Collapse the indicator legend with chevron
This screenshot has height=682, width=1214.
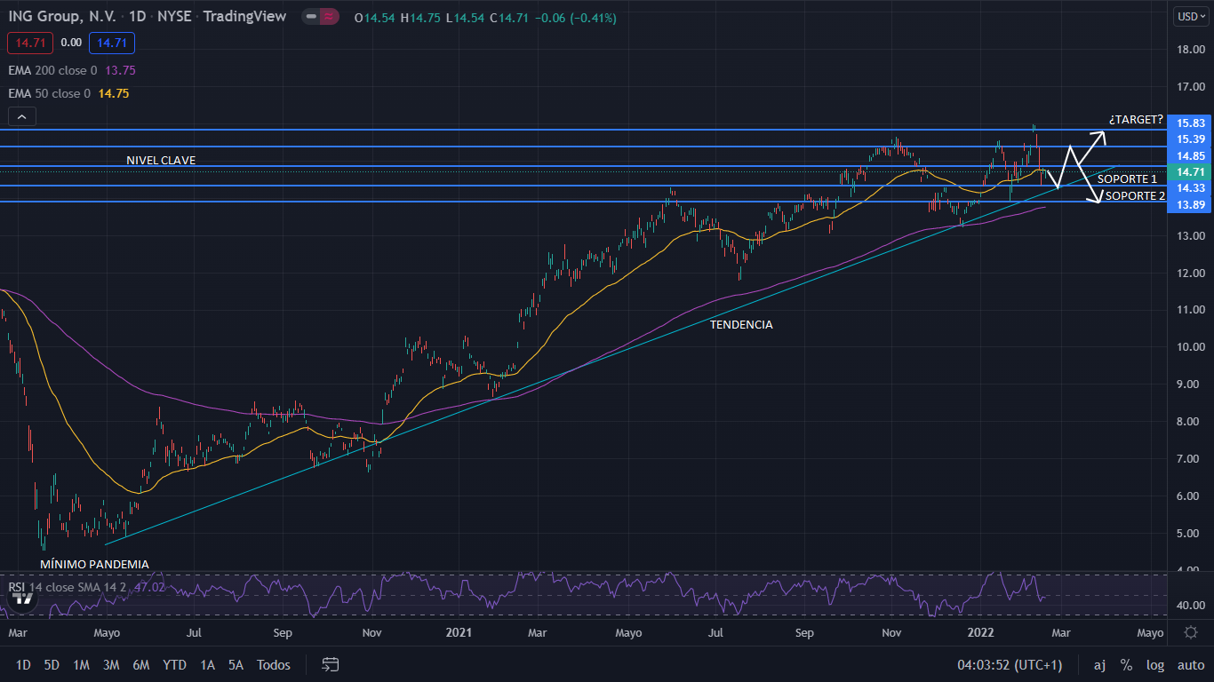click(x=21, y=116)
